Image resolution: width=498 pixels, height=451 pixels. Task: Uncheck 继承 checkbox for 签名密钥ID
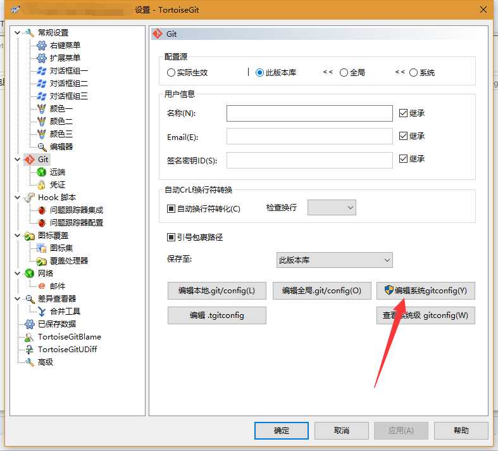point(403,158)
